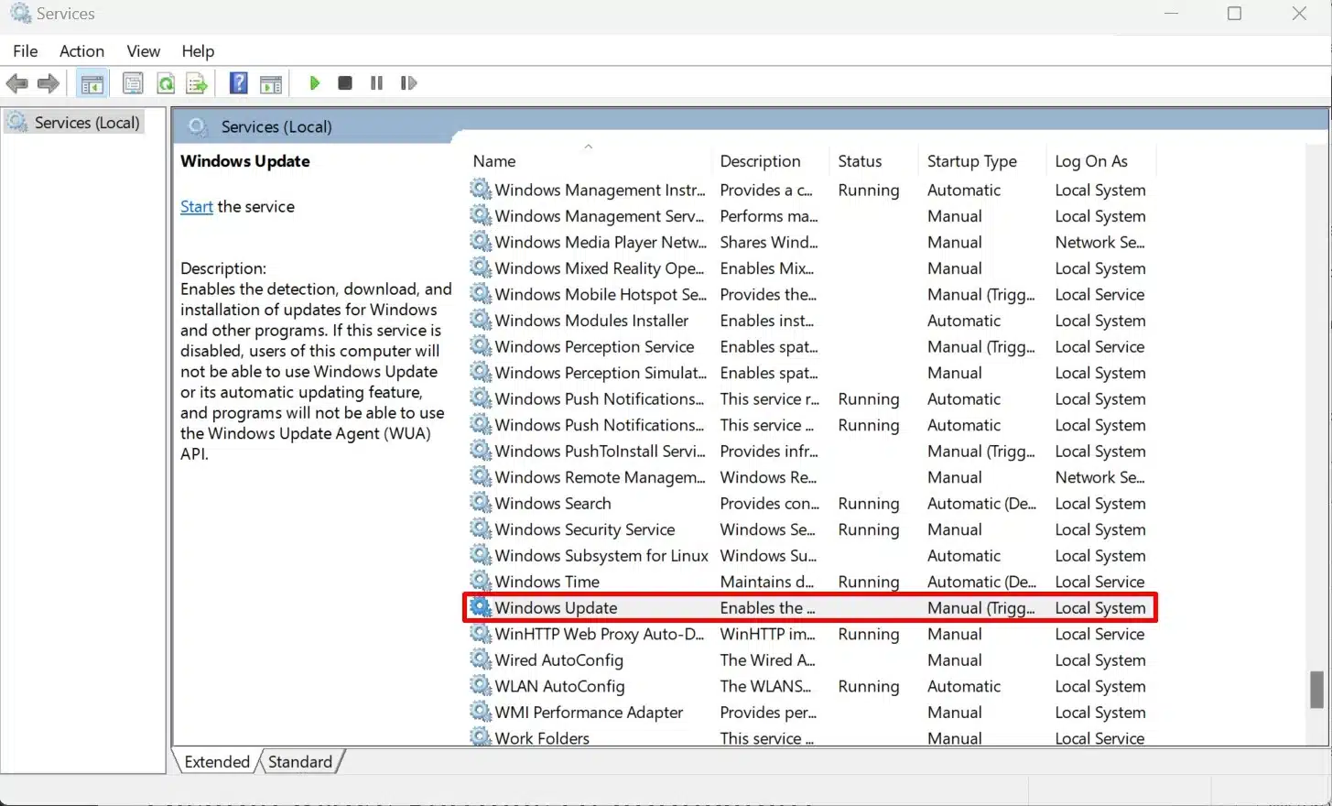The image size is (1332, 806).
Task: Restart the service with the restart icon
Action: coord(409,82)
